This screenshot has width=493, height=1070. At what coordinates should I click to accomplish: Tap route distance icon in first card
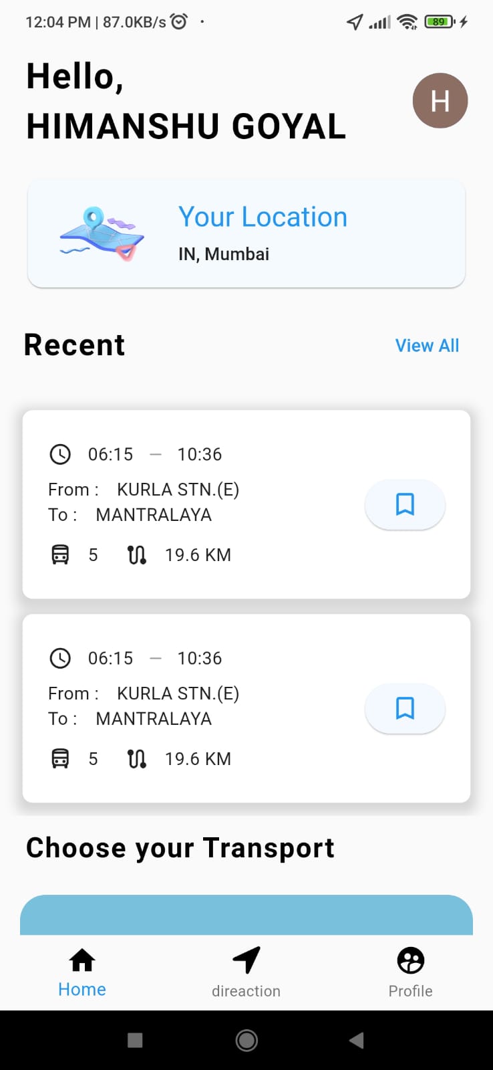point(137,555)
